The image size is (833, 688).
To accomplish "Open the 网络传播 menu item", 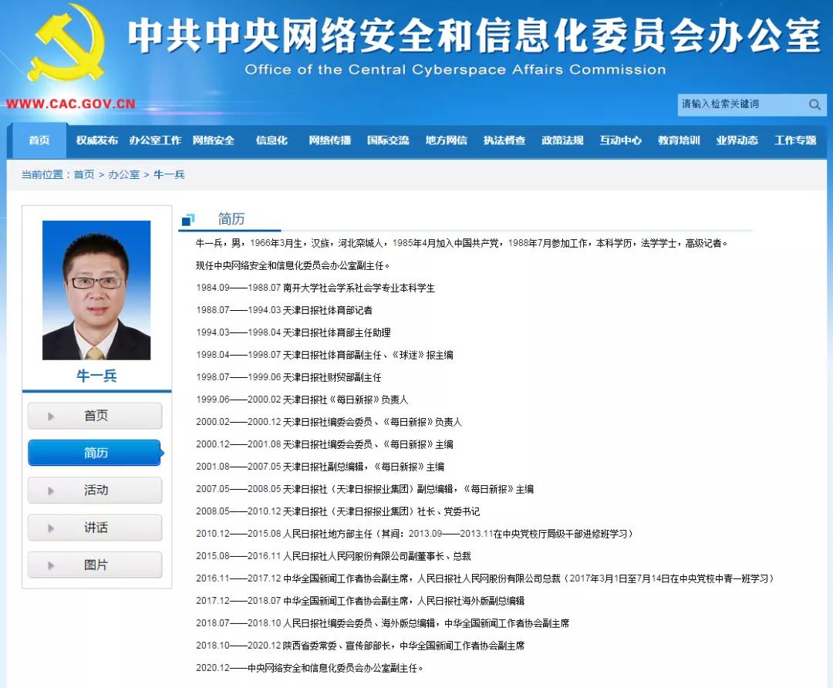I will 330,140.
